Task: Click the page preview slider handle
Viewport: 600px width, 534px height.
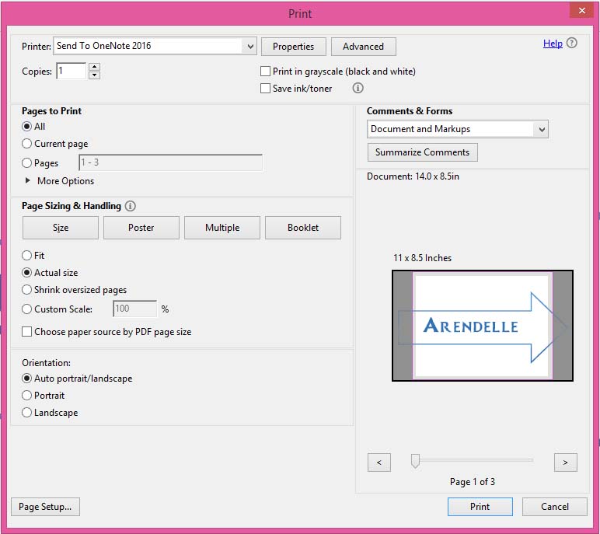Action: 415,462
